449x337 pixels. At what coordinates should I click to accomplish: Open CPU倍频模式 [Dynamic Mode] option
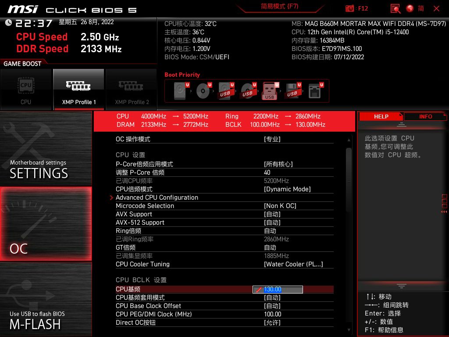click(x=224, y=189)
